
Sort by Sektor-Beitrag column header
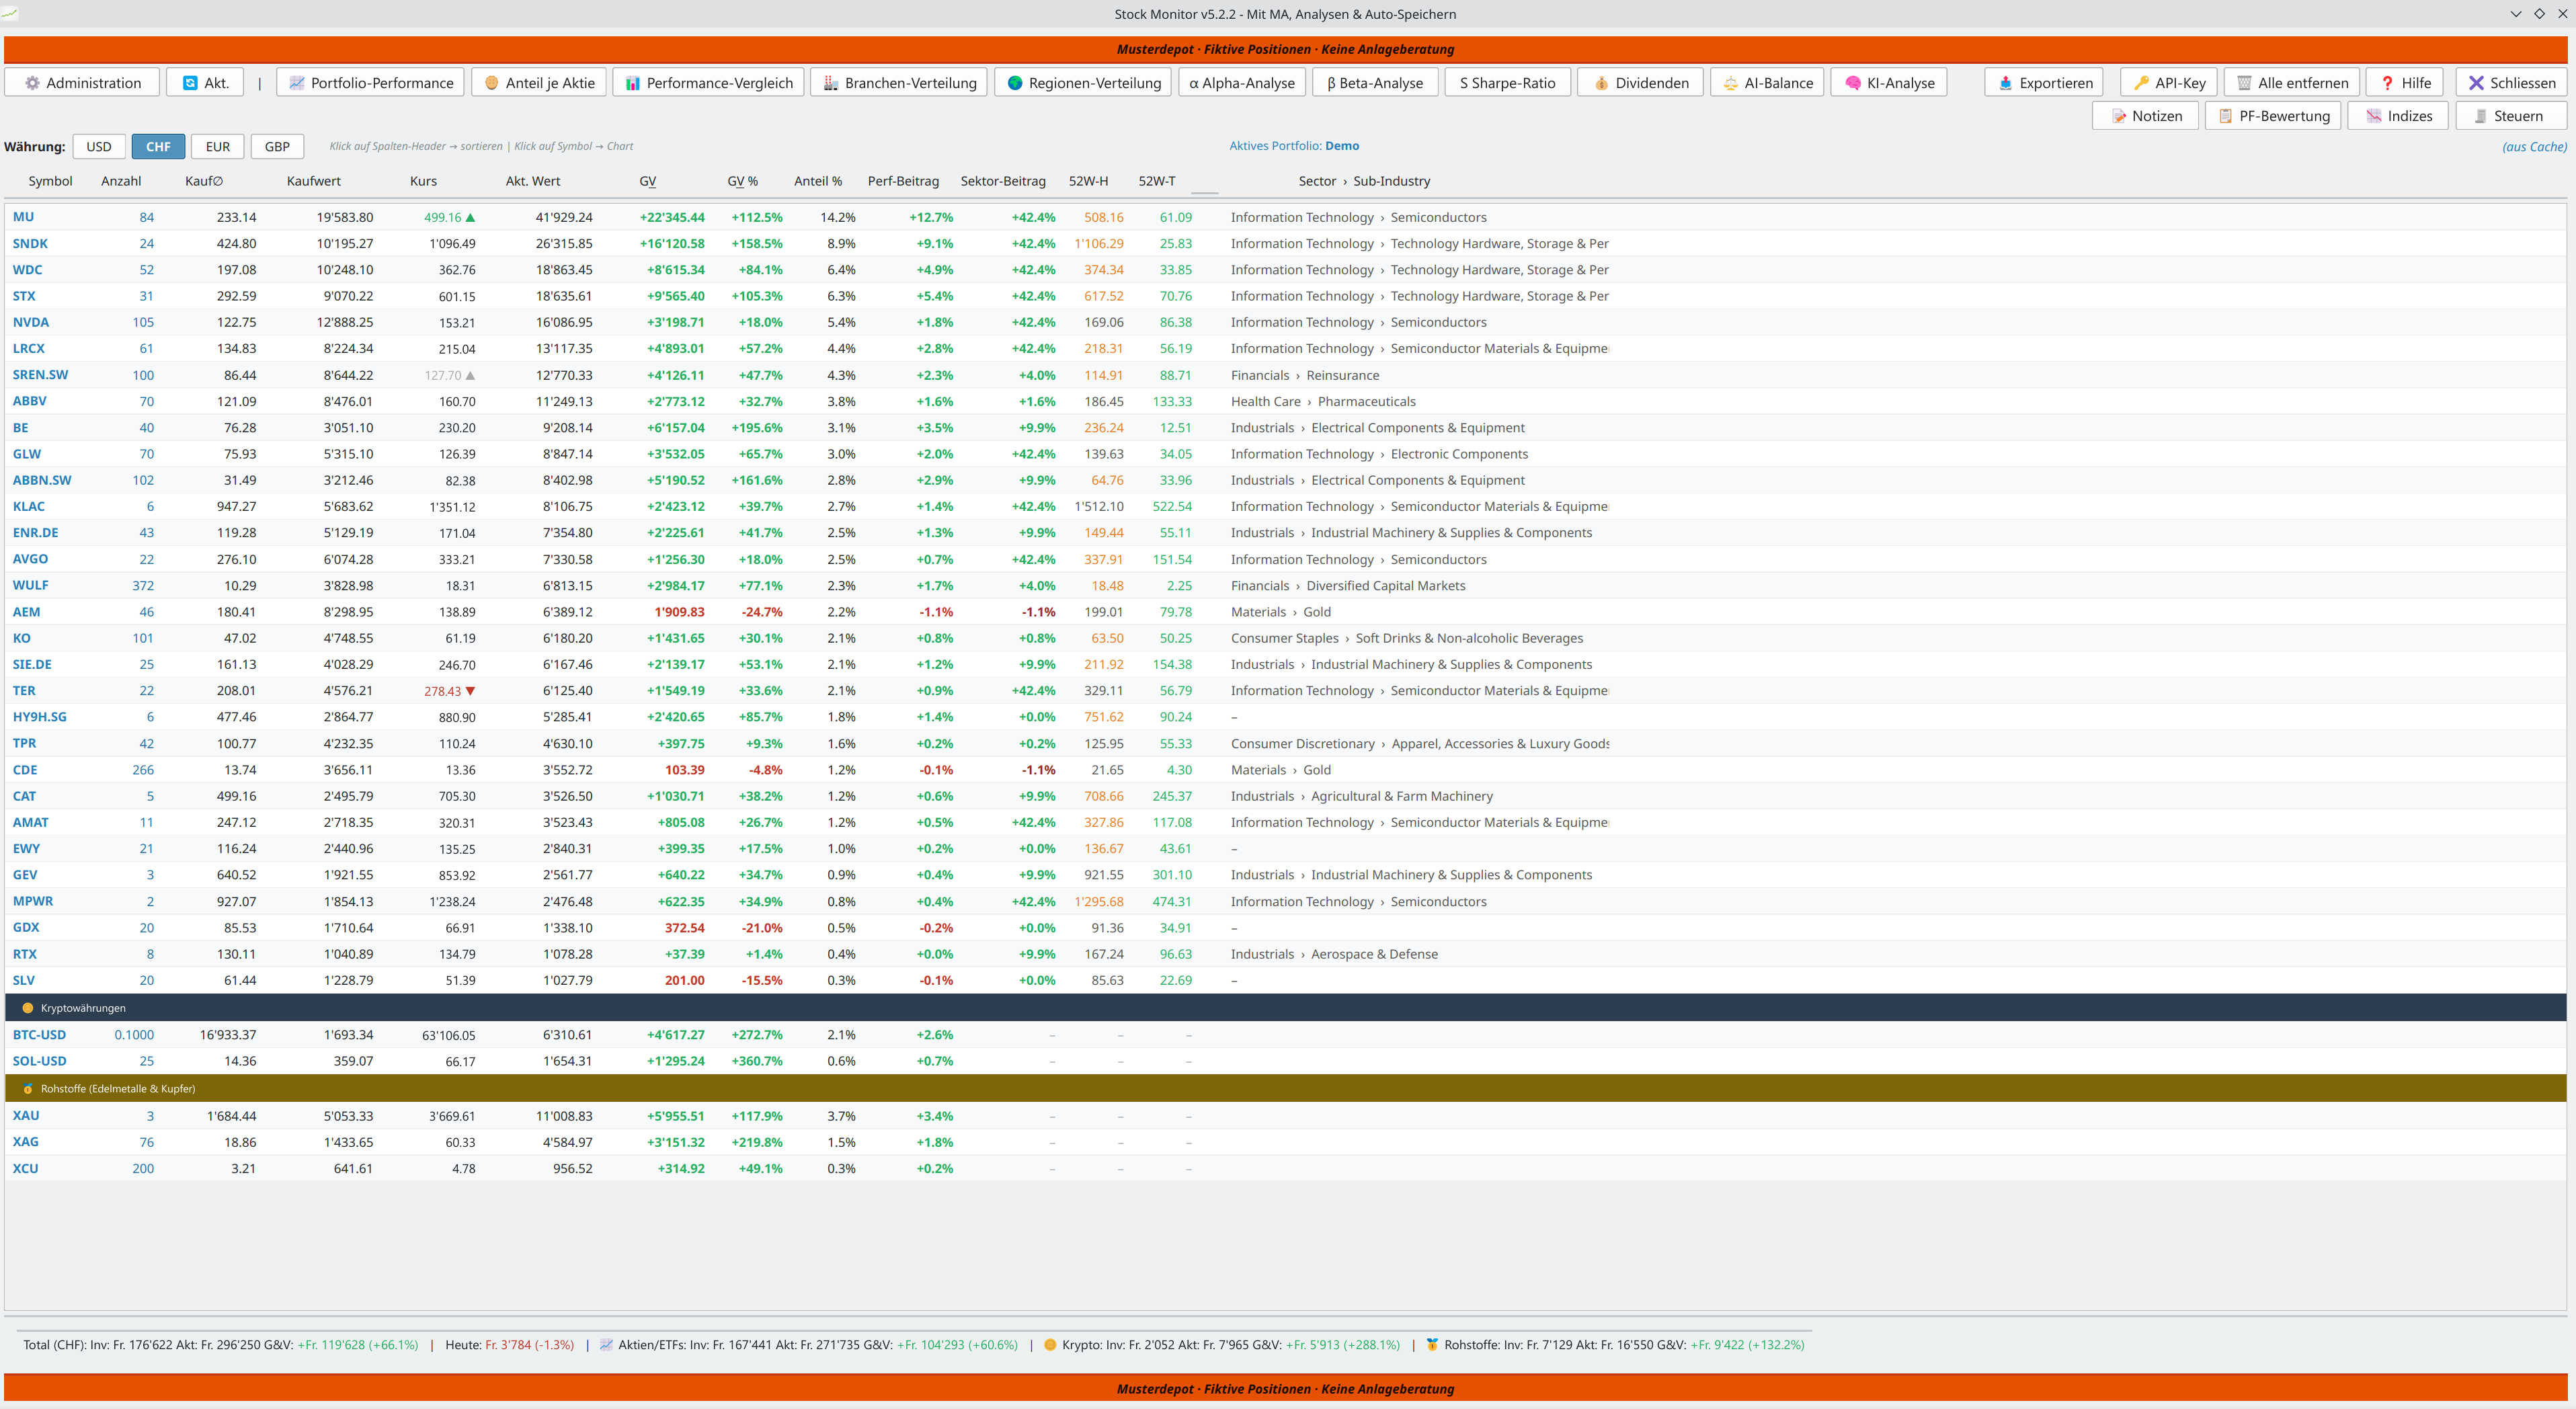1003,181
